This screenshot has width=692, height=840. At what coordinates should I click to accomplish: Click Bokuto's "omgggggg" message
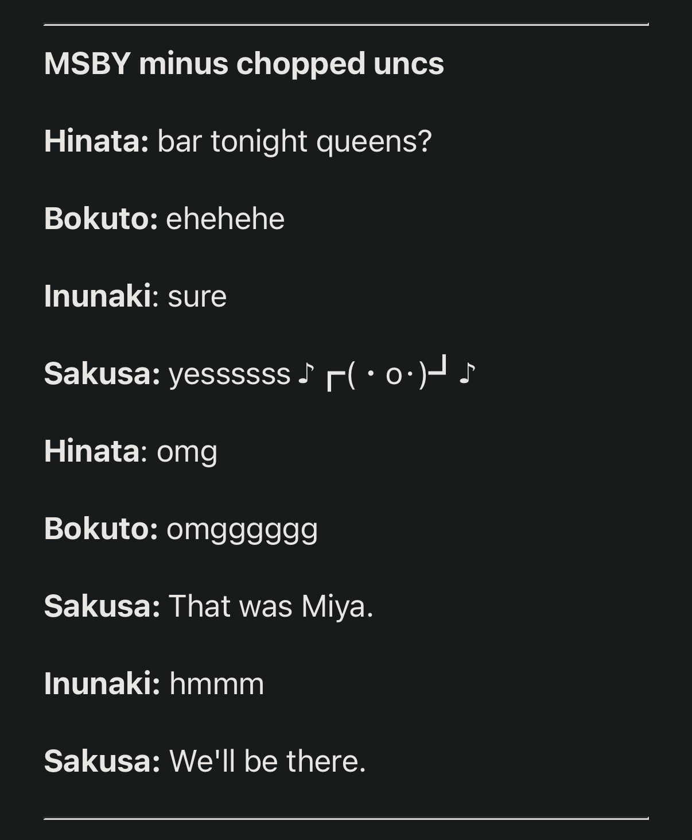click(242, 529)
